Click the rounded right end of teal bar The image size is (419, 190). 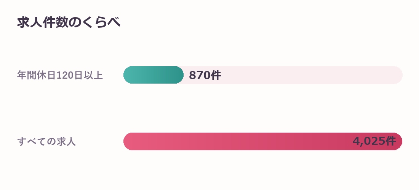(x=179, y=75)
